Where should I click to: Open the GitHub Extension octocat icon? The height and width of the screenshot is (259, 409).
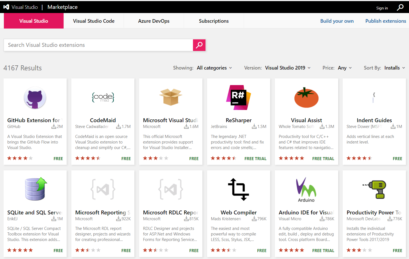pyautogui.click(x=35, y=98)
